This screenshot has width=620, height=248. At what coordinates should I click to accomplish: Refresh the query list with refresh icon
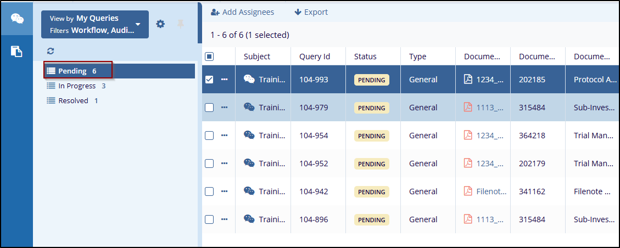pos(51,51)
